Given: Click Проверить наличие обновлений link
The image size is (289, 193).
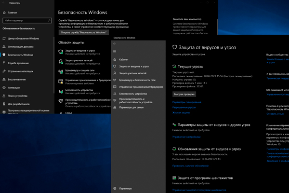Looking at the screenshot, I should tap(190, 165).
